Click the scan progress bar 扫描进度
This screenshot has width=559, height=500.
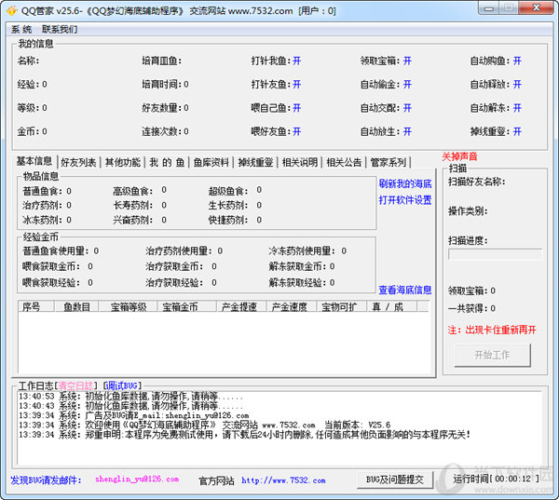(x=496, y=254)
